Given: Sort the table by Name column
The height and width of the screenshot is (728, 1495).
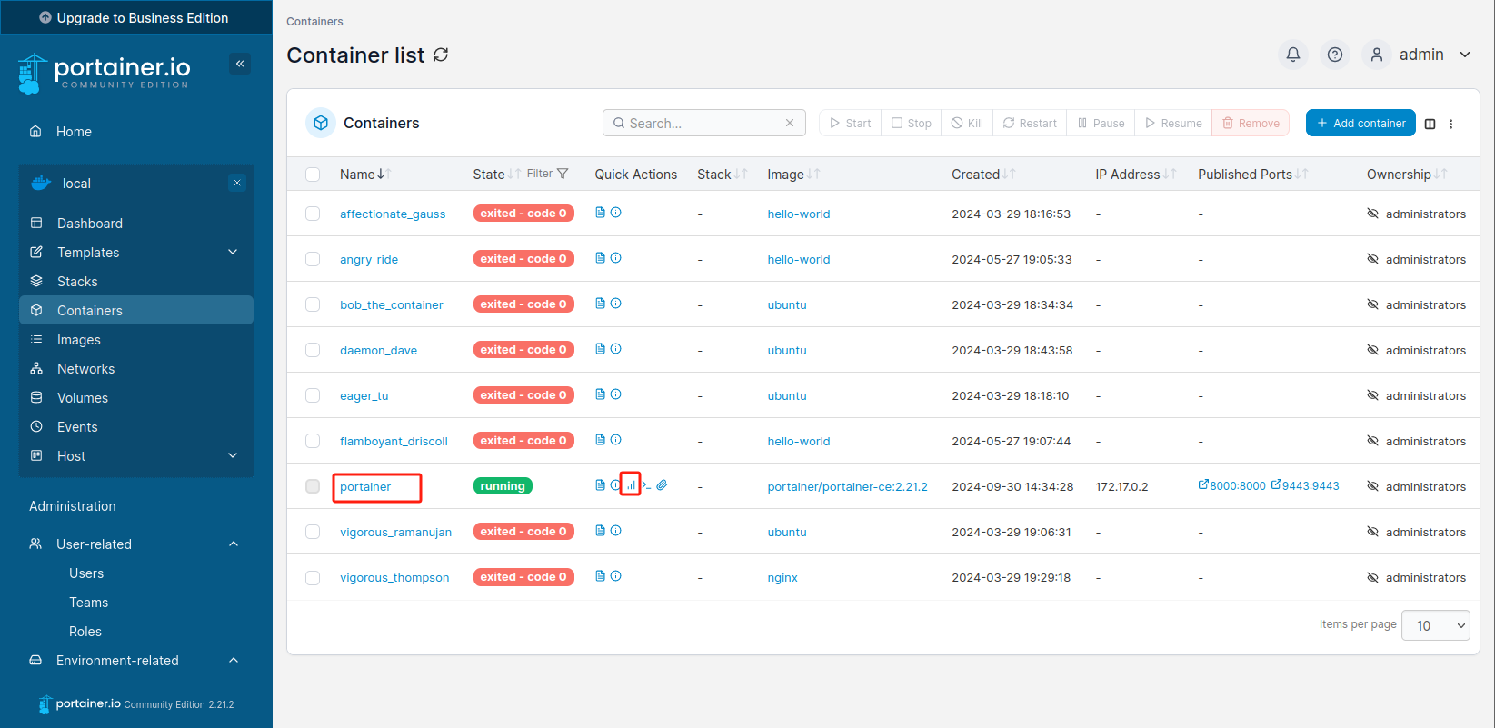Looking at the screenshot, I should 365,174.
